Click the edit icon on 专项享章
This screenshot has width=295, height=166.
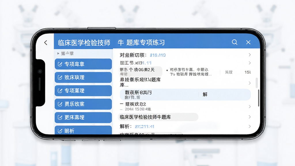(x=60, y=64)
